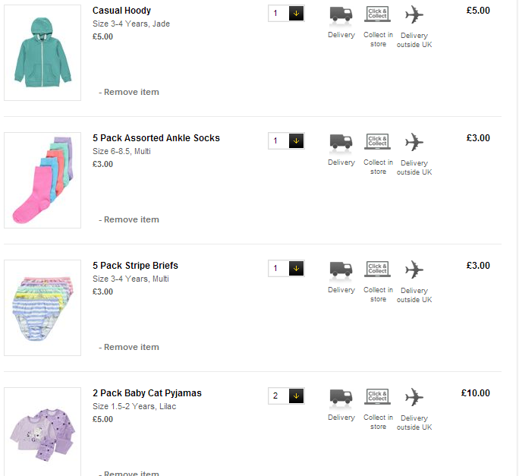The image size is (519, 476).
Task: Open the Stripe Briefs product image
Action: [x=42, y=308]
